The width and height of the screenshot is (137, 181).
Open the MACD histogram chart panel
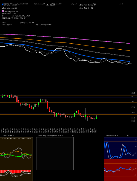point(16,170)
